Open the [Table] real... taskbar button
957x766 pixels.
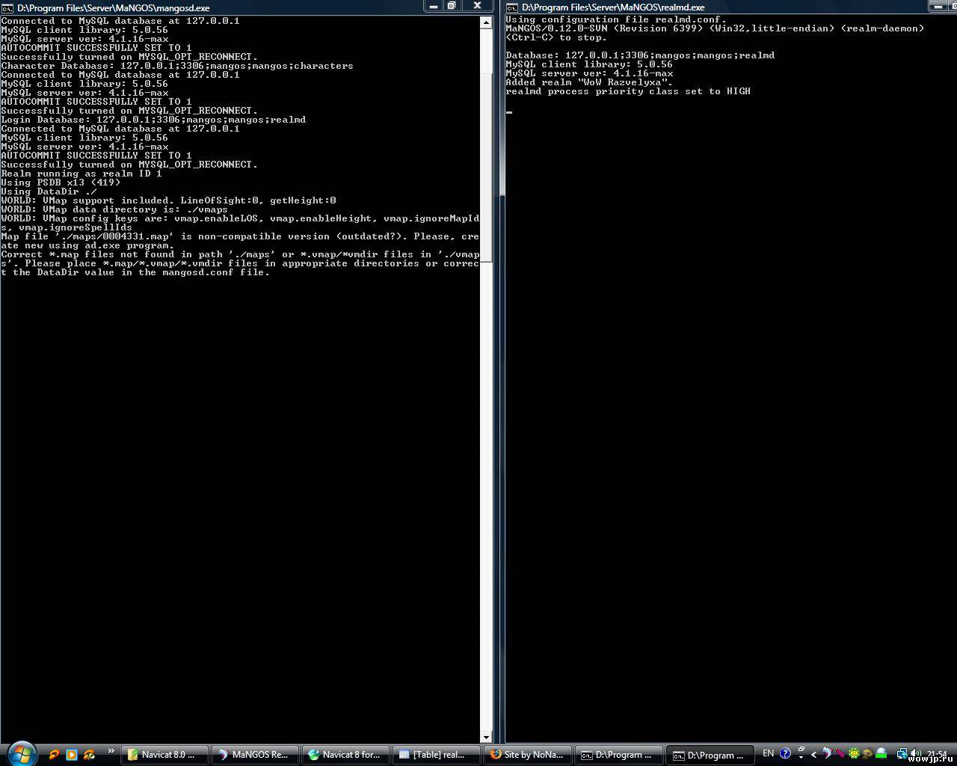pyautogui.click(x=437, y=755)
